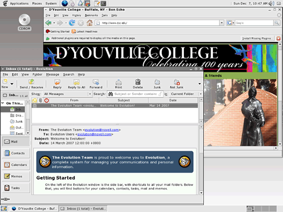The height and width of the screenshot is (212, 283).
Task: Show desktop button in bottom panel
Action: (x=3, y=209)
